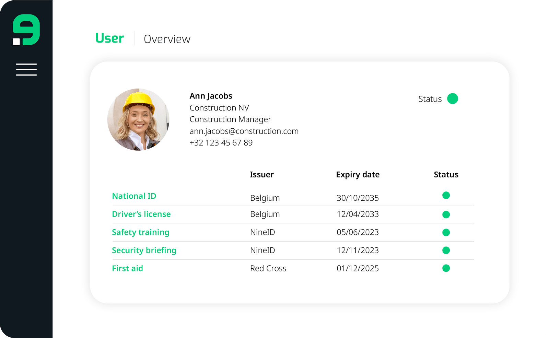
Task: Click the First aid status indicator
Action: pos(446,268)
